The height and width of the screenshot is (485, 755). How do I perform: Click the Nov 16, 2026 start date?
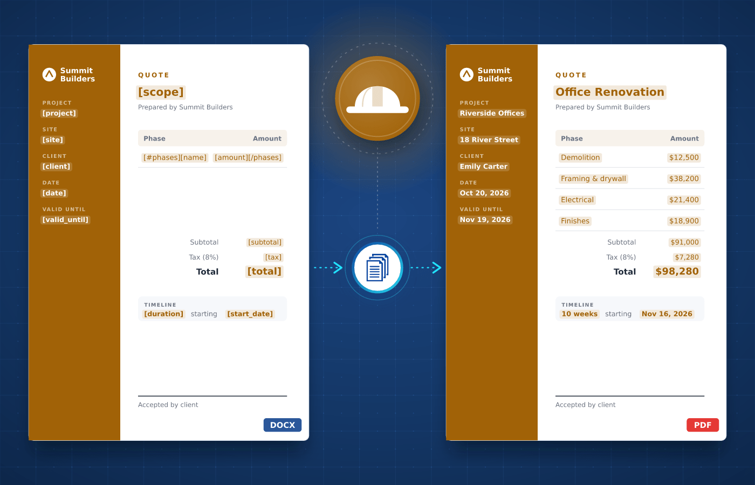tap(667, 314)
